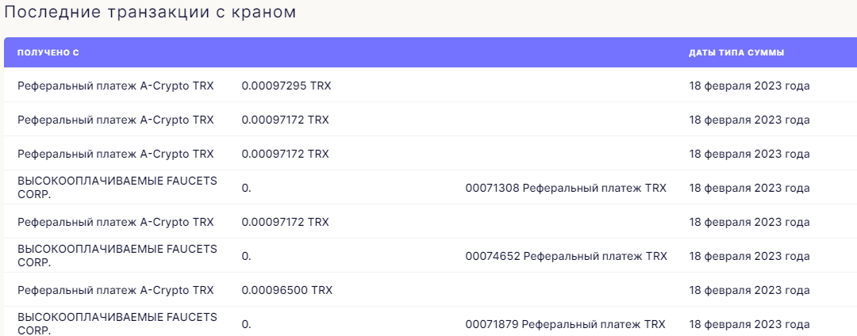The image size is (857, 336).
Task: Click the date of the 0.00096500 TRX transaction
Action: (749, 290)
